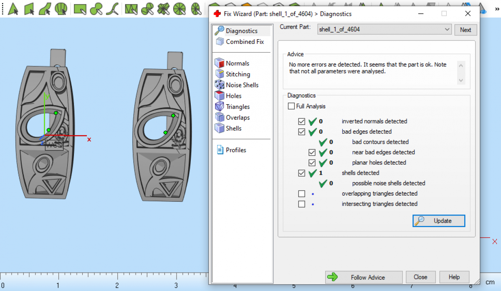Check the overlapping triangles detected box
The height and width of the screenshot is (291, 501).
302,194
